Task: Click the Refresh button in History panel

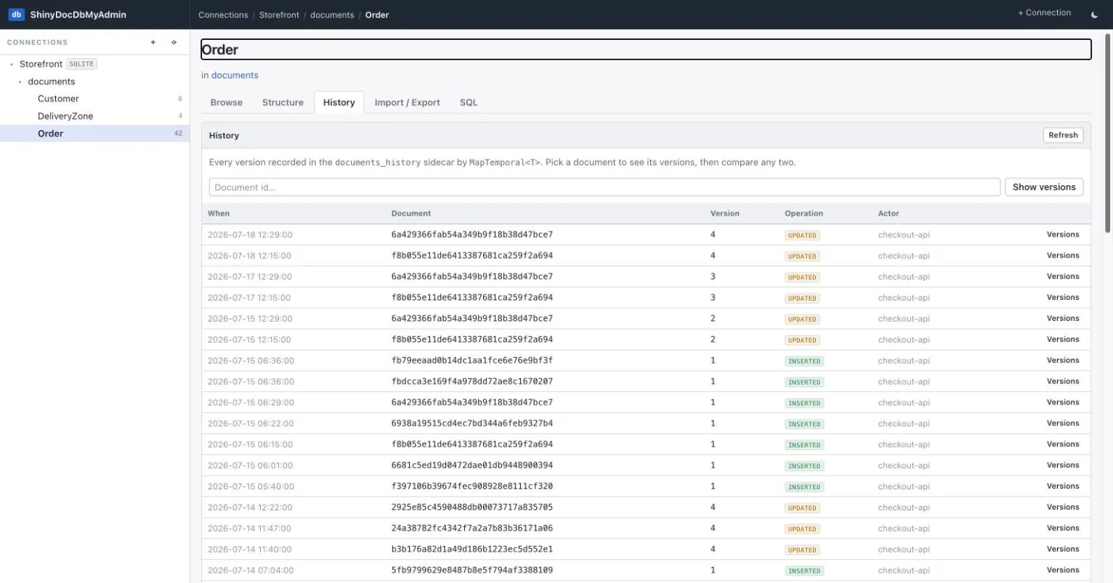Action: point(1063,135)
